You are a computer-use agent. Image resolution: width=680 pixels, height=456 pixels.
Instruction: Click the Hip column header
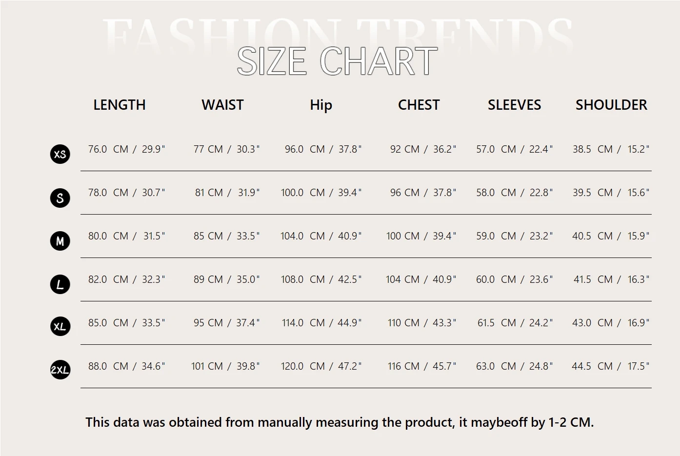coord(321,105)
